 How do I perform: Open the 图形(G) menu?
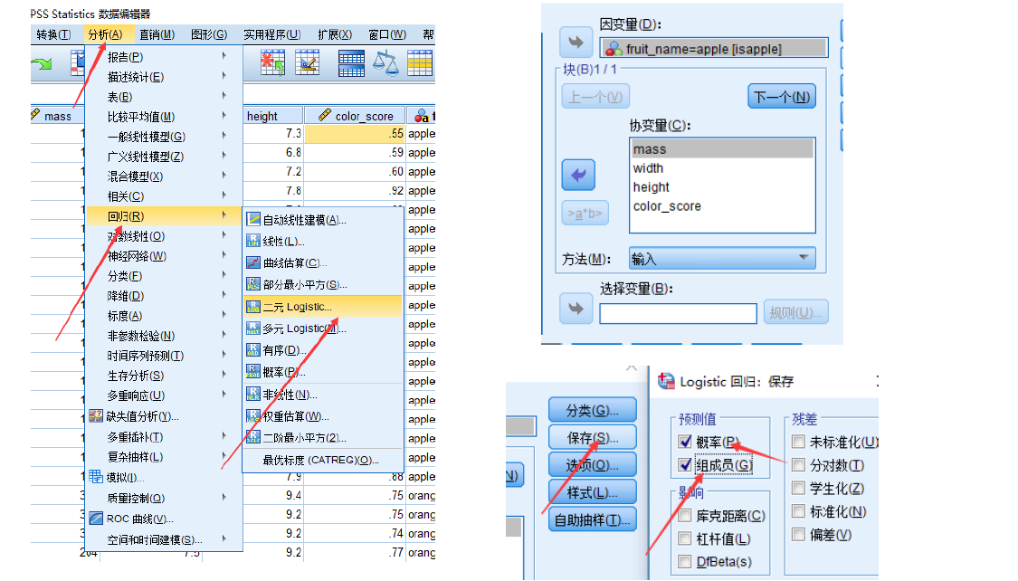[x=209, y=34]
